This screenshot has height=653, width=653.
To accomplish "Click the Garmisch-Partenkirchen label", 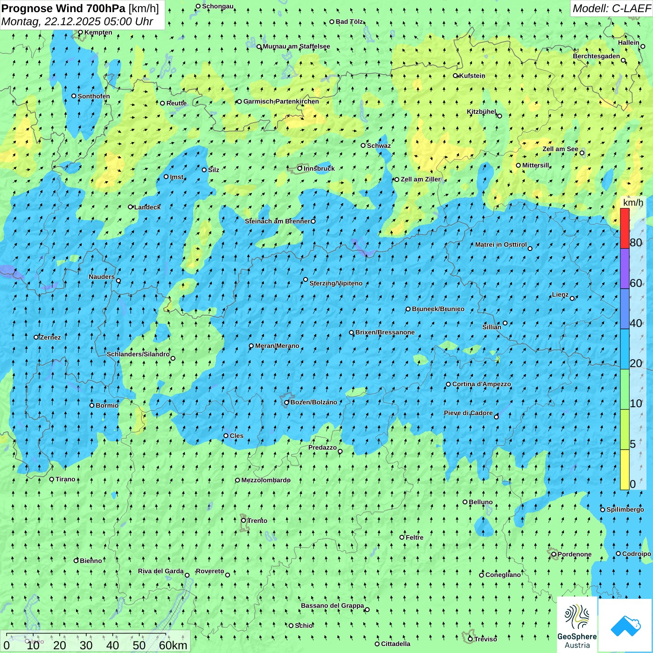I will (281, 101).
